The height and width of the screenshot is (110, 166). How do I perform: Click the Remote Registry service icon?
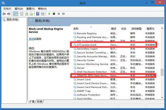point(75,33)
